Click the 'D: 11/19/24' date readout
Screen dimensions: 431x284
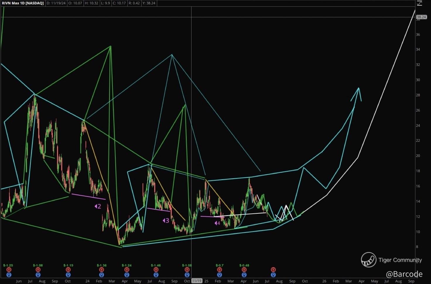[x=56, y=3]
